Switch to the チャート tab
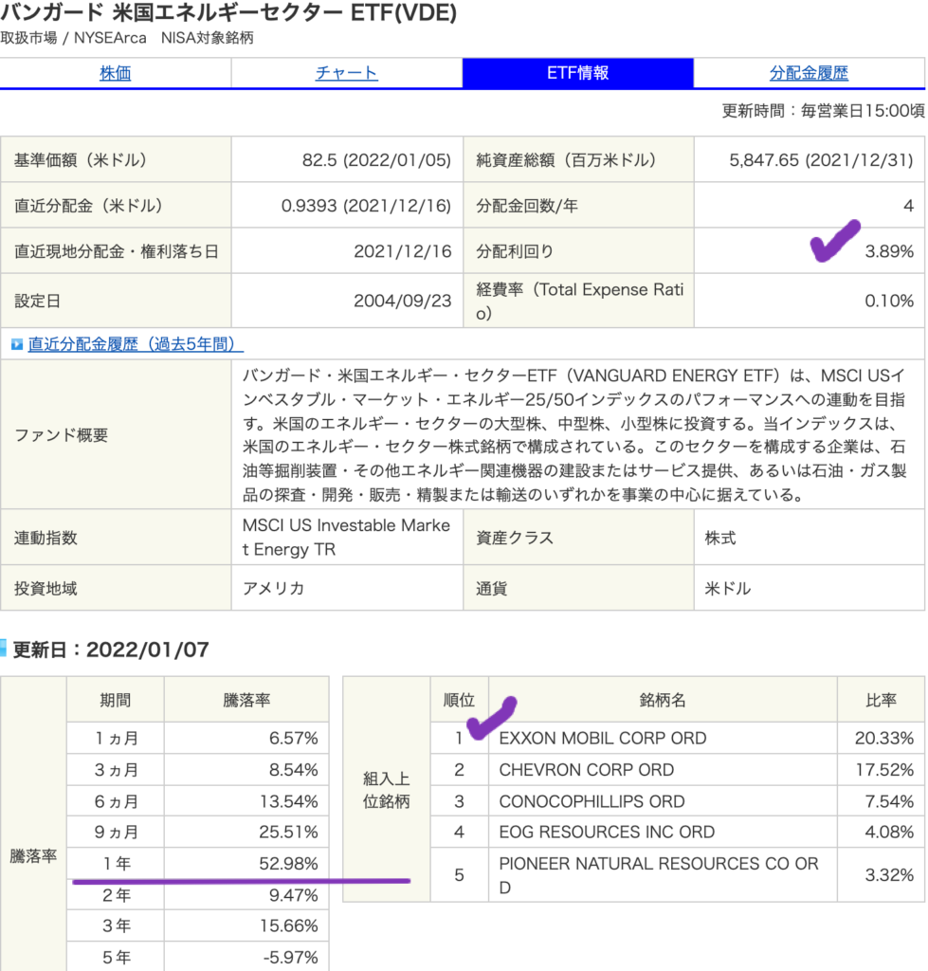The image size is (928, 971). (x=346, y=73)
